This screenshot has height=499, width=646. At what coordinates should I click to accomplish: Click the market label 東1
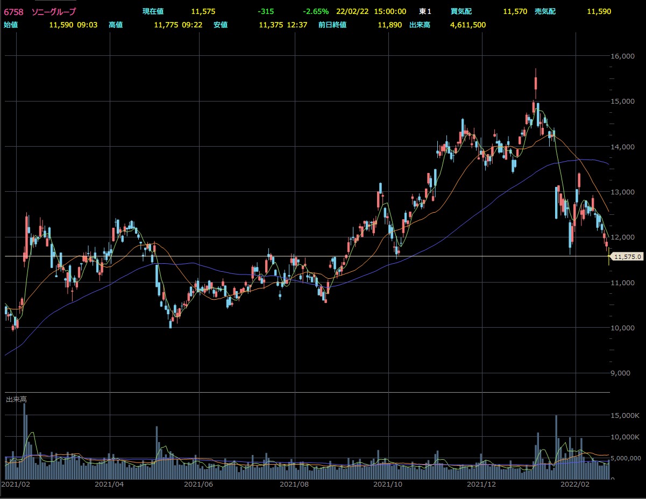pos(425,11)
